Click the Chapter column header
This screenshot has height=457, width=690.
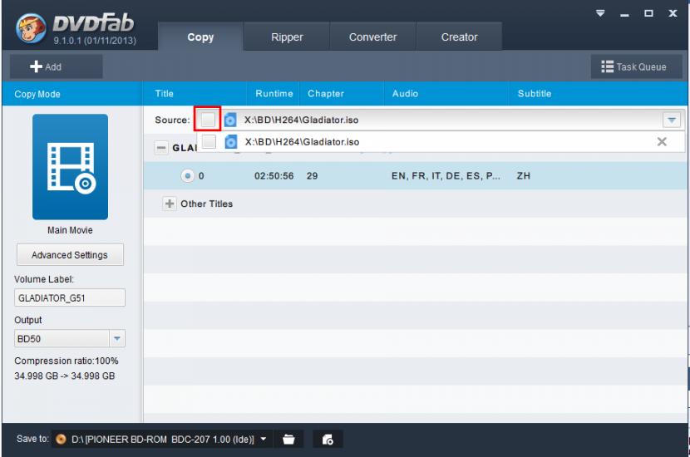(x=326, y=93)
